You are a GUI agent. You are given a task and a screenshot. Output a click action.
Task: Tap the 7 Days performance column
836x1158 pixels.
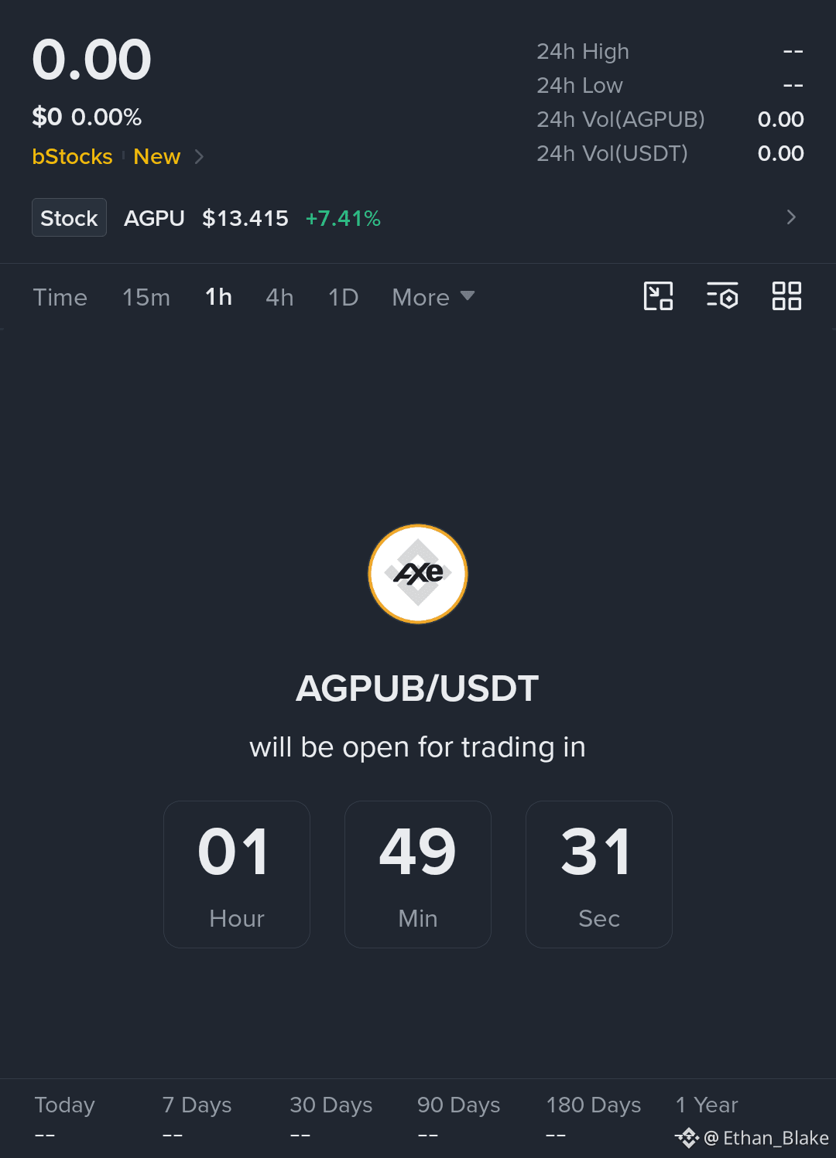point(197,1119)
